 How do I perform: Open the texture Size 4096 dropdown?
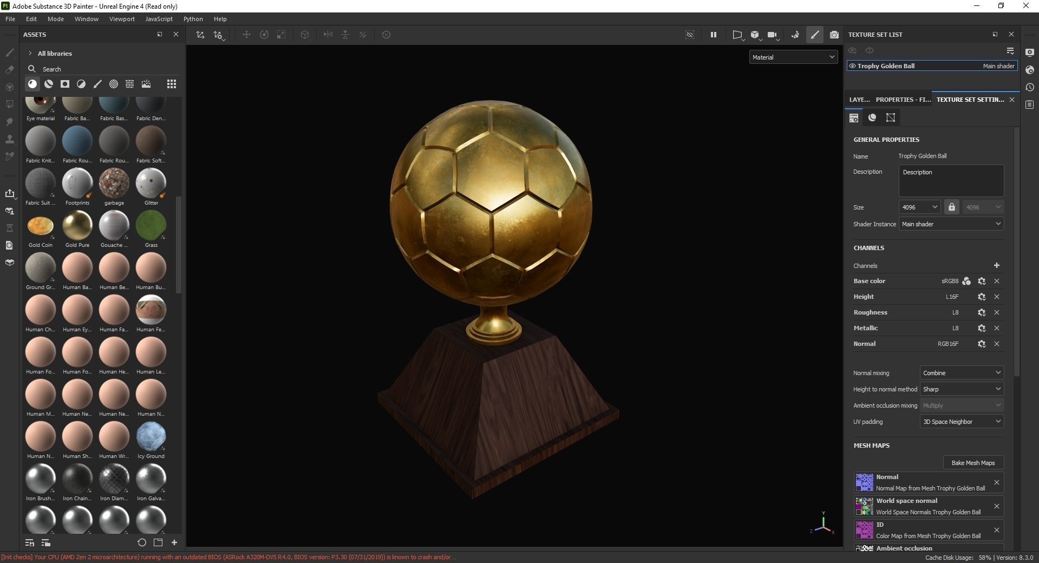click(x=919, y=207)
